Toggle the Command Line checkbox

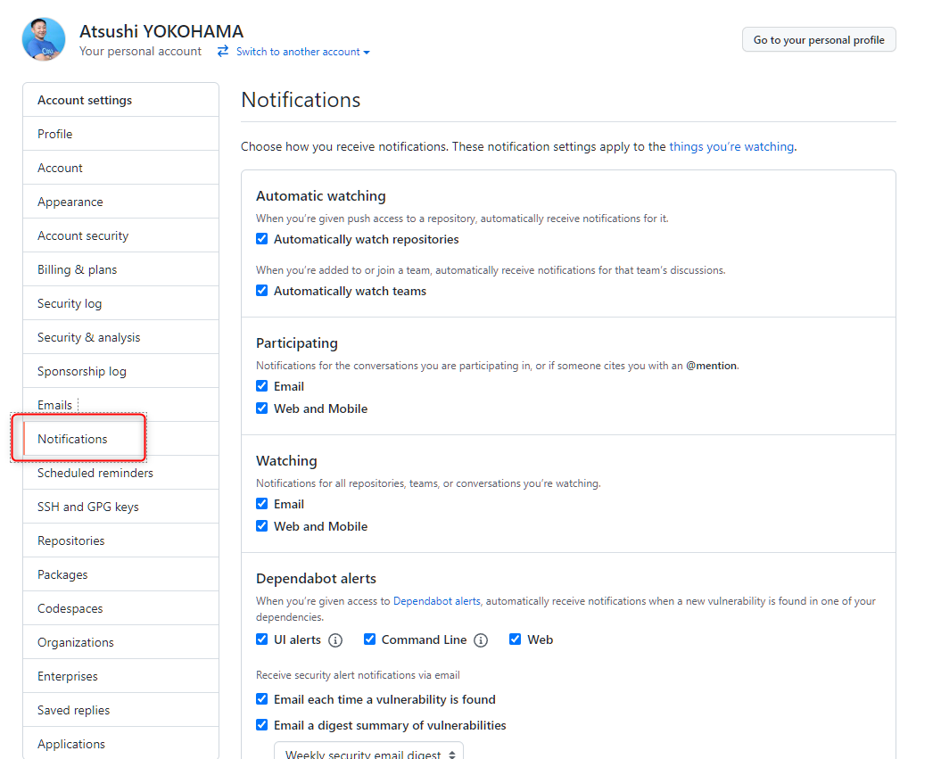click(x=369, y=639)
